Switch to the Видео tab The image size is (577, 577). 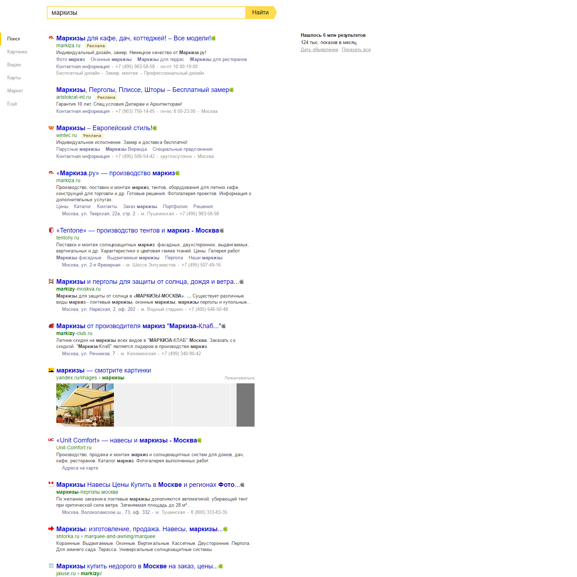coord(14,65)
